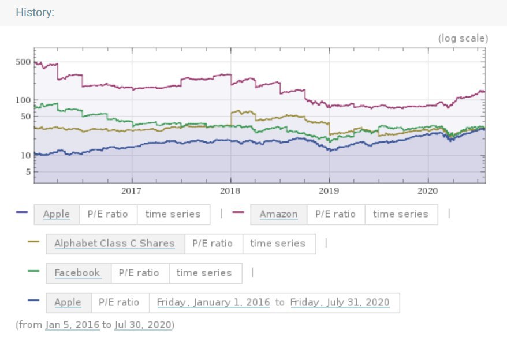This screenshot has height=337, width=507.
Task: Click the "(log scale)" label
Action: point(463,39)
